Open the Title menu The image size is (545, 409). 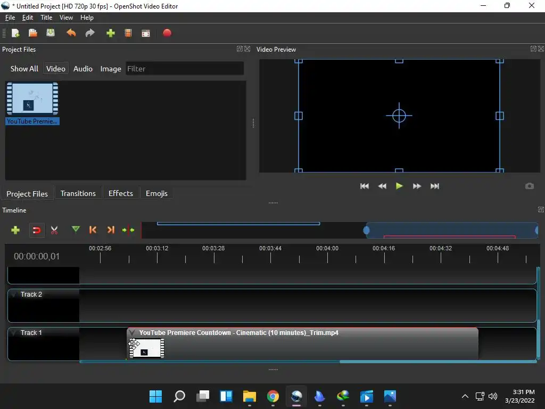46,18
